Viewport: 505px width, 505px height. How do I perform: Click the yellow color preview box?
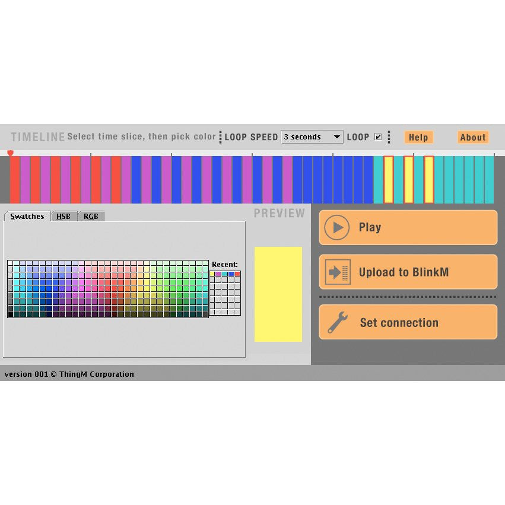click(278, 294)
